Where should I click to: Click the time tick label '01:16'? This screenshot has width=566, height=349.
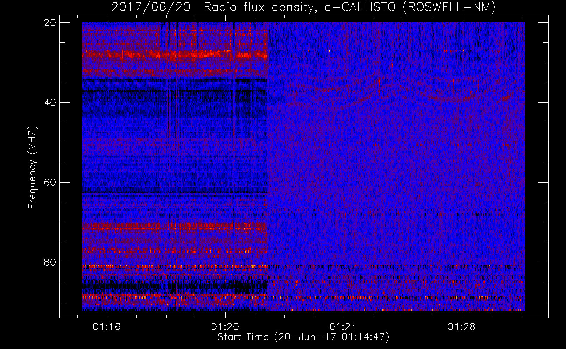click(107, 327)
